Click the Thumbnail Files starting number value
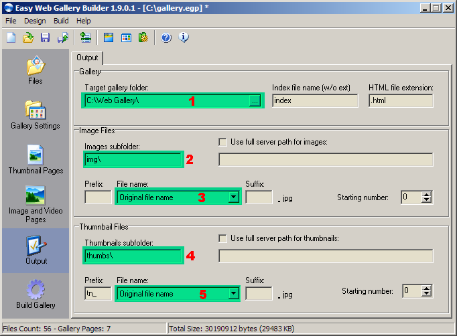This screenshot has height=336, width=457. (x=412, y=291)
